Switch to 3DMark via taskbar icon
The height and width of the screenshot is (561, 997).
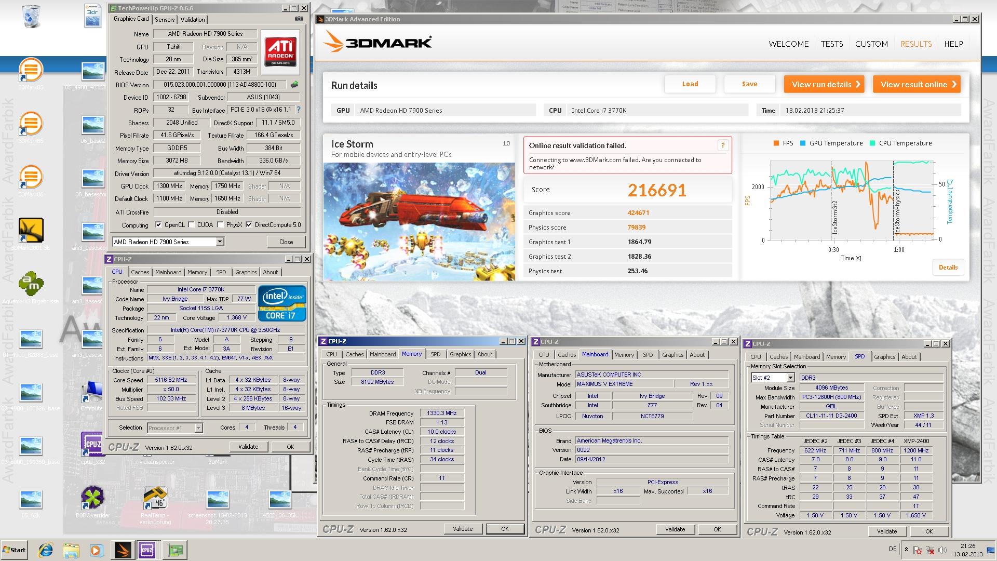tap(123, 550)
